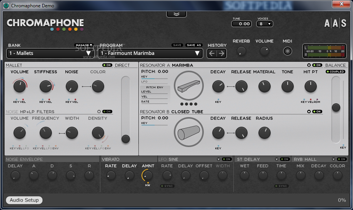This screenshot has height=210, width=353.
Task: Click the Pitch Env Level slider
Action: click(154, 94)
